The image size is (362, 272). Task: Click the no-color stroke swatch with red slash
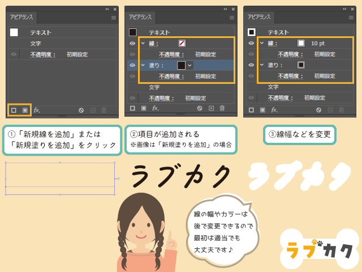click(182, 43)
